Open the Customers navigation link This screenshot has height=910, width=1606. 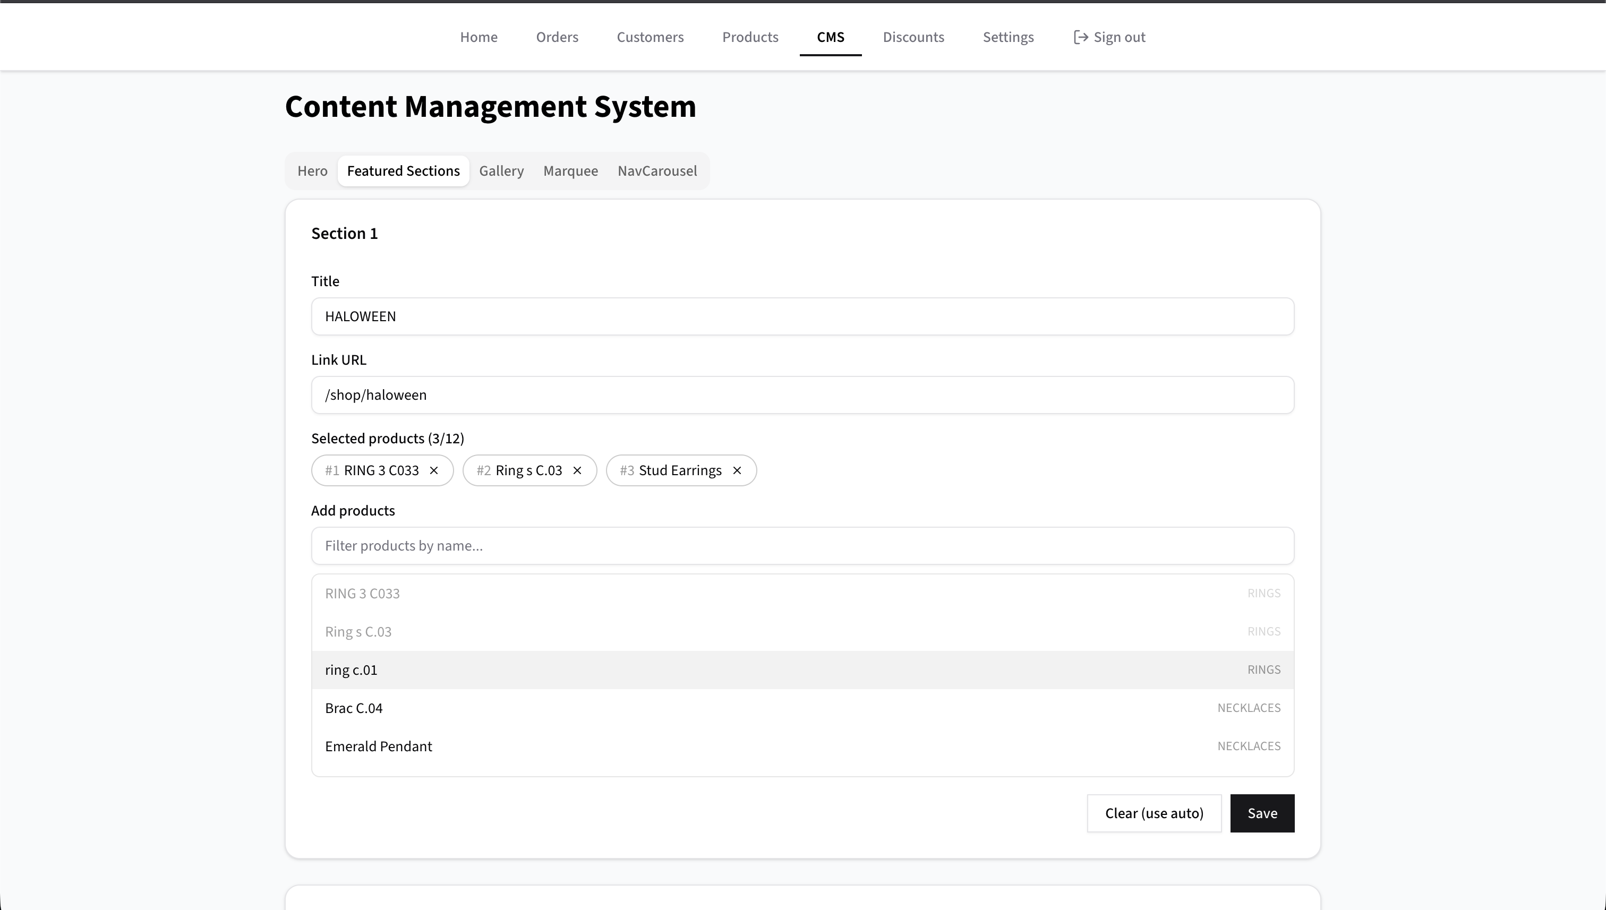pyautogui.click(x=650, y=38)
